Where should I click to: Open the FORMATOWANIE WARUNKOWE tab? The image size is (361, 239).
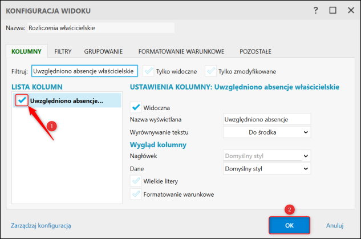coord(181,51)
